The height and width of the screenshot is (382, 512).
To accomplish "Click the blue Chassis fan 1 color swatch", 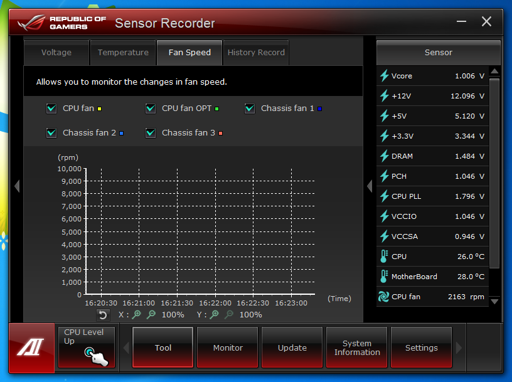I will [x=319, y=109].
